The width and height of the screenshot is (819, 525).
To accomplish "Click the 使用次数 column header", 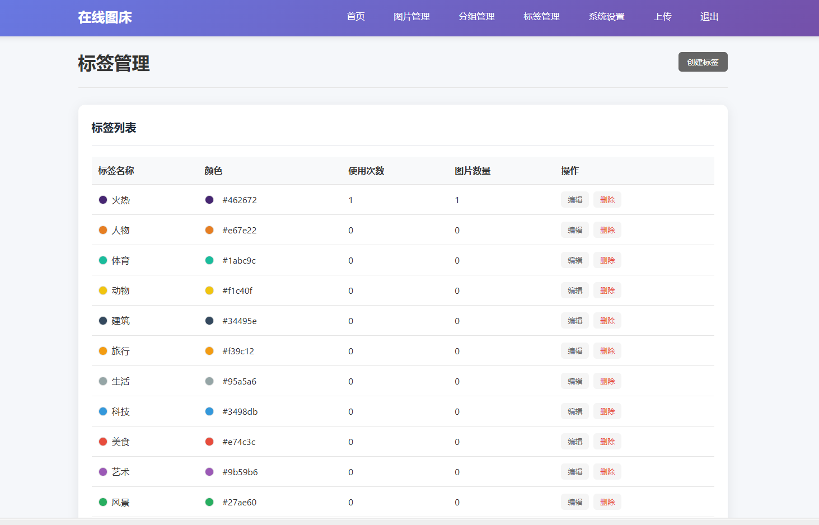I will tap(366, 171).
